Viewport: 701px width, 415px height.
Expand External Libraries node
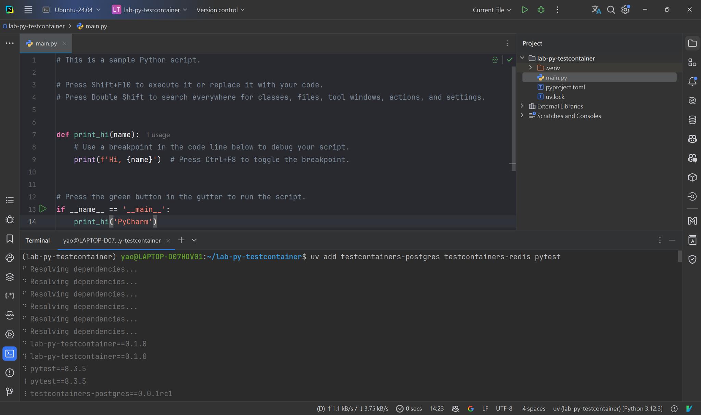(522, 106)
